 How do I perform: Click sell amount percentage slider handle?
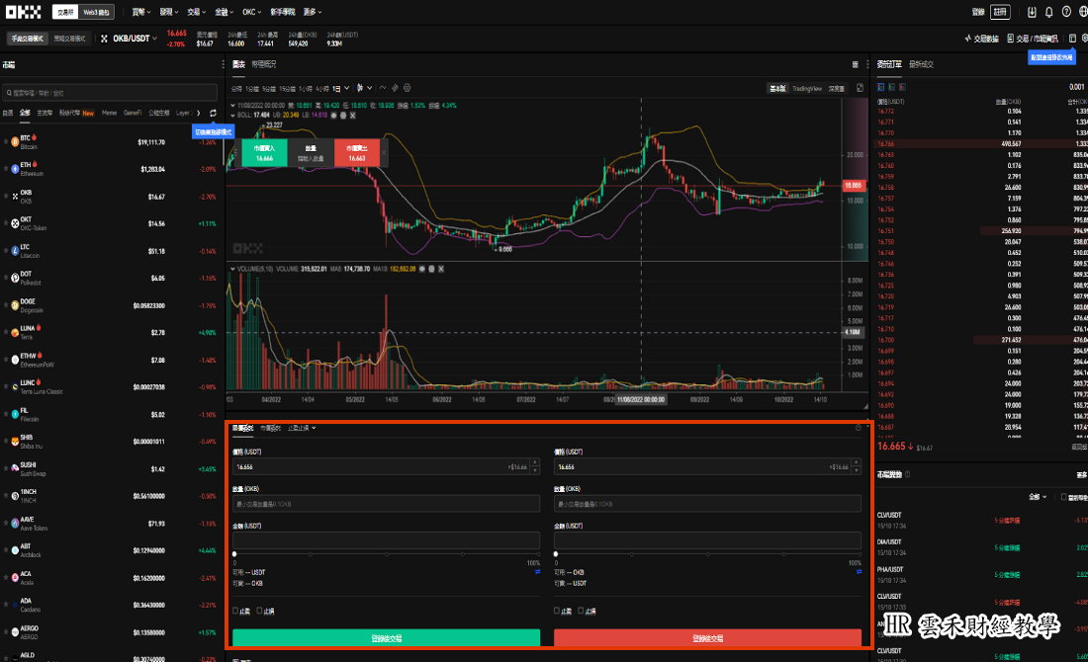click(556, 554)
